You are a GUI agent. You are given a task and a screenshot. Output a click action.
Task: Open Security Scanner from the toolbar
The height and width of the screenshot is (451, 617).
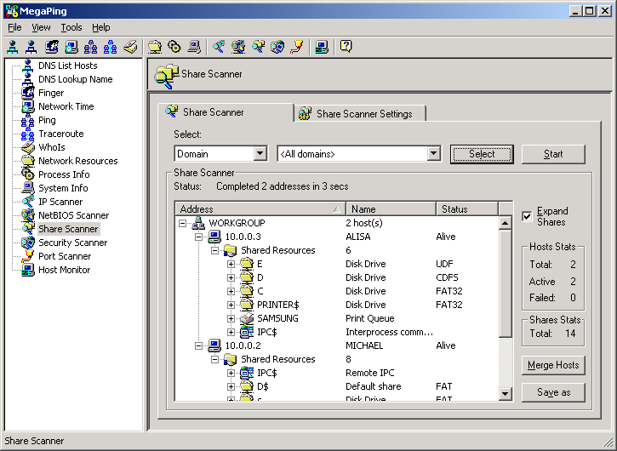(277, 47)
